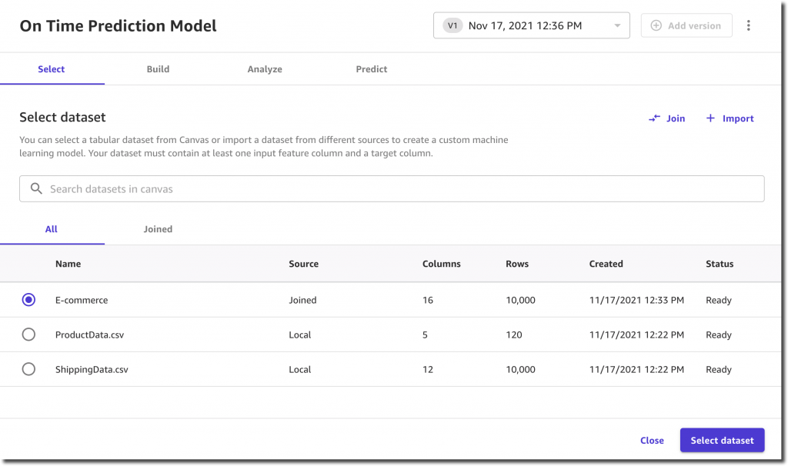Click the Join arrows icon
788x466 pixels.
[655, 118]
